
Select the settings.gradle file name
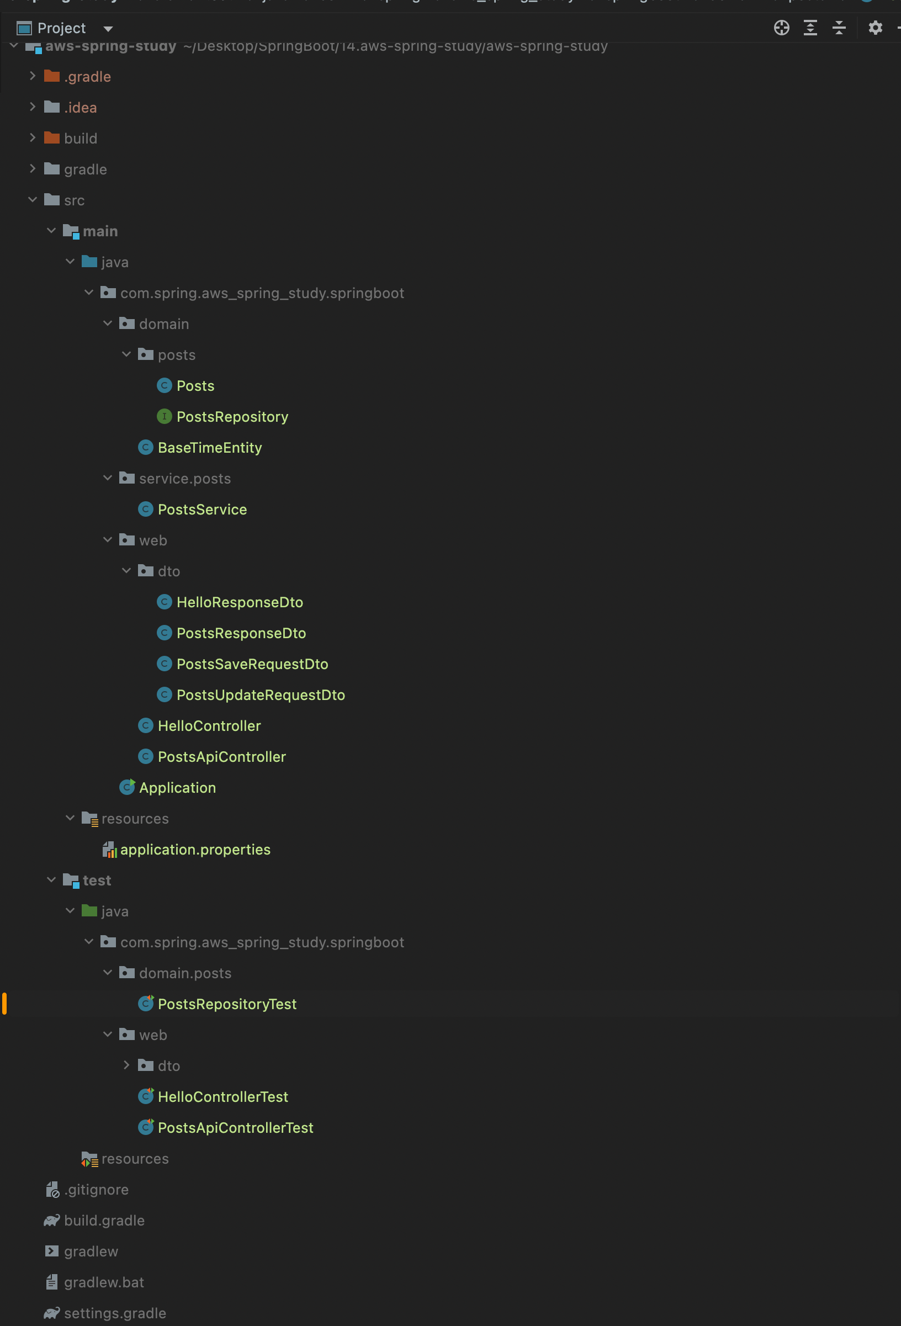tap(115, 1313)
